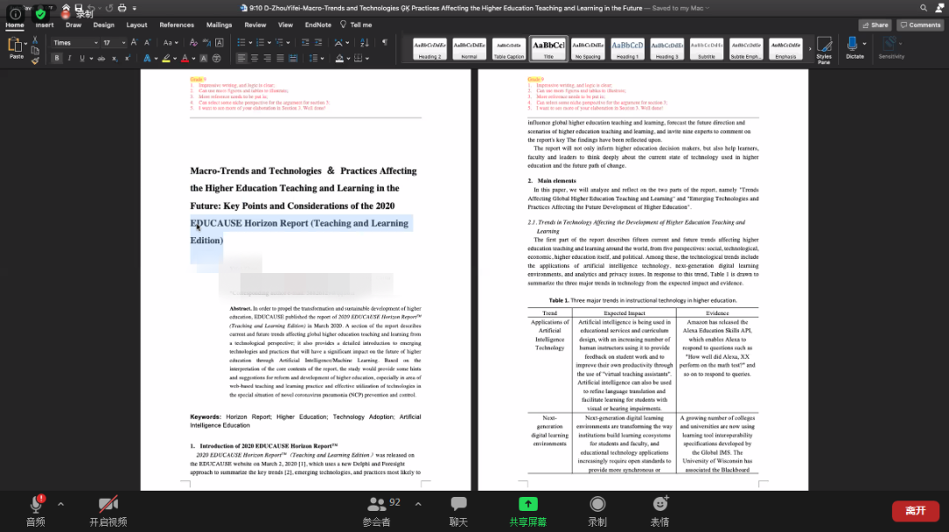Increase paragraph indent
Image resolution: width=949 pixels, height=532 pixels.
318,42
